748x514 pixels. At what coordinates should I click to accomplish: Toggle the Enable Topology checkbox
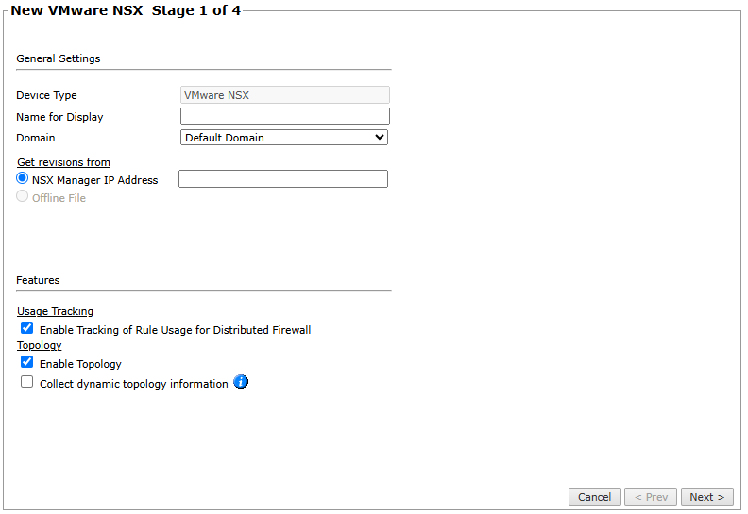point(27,362)
